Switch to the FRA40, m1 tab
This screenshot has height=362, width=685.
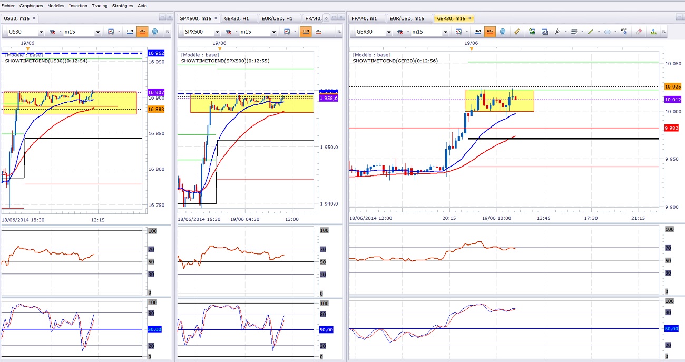tap(364, 18)
